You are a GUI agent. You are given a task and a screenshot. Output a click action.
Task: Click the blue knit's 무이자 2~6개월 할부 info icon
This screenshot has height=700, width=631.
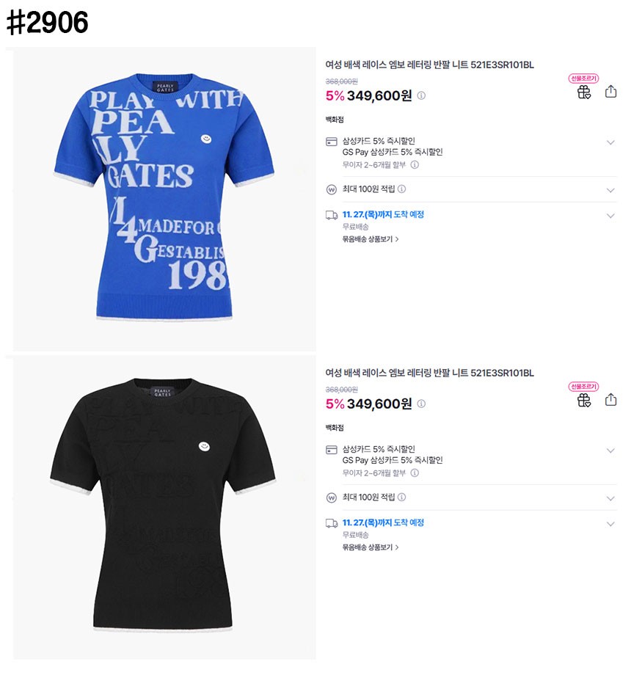coord(415,165)
